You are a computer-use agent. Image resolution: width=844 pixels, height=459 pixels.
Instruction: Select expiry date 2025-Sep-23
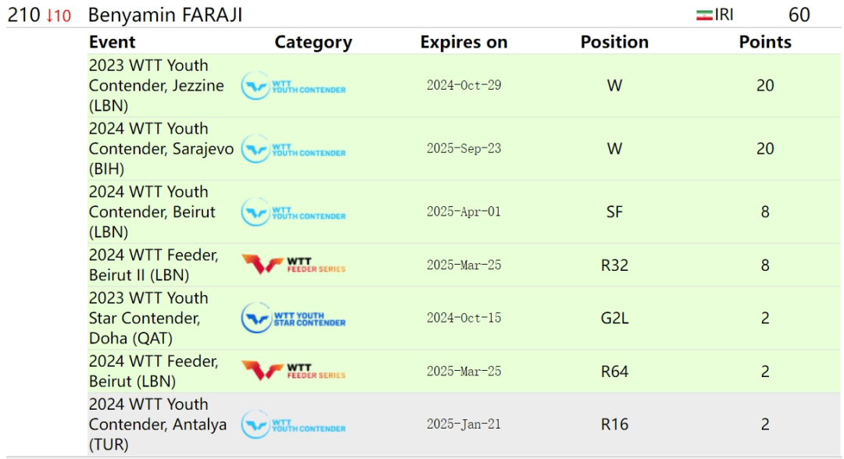click(464, 149)
